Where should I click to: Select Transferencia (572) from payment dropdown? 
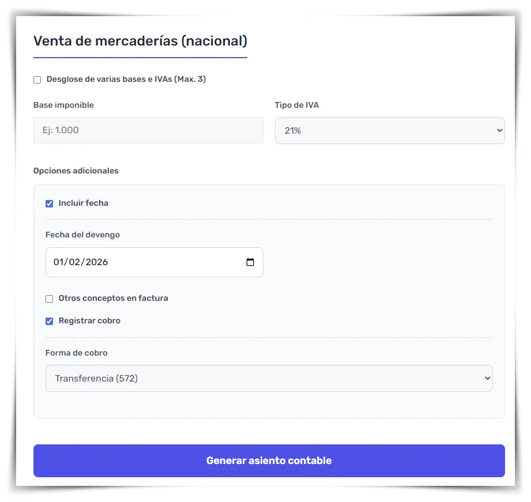[x=269, y=378]
